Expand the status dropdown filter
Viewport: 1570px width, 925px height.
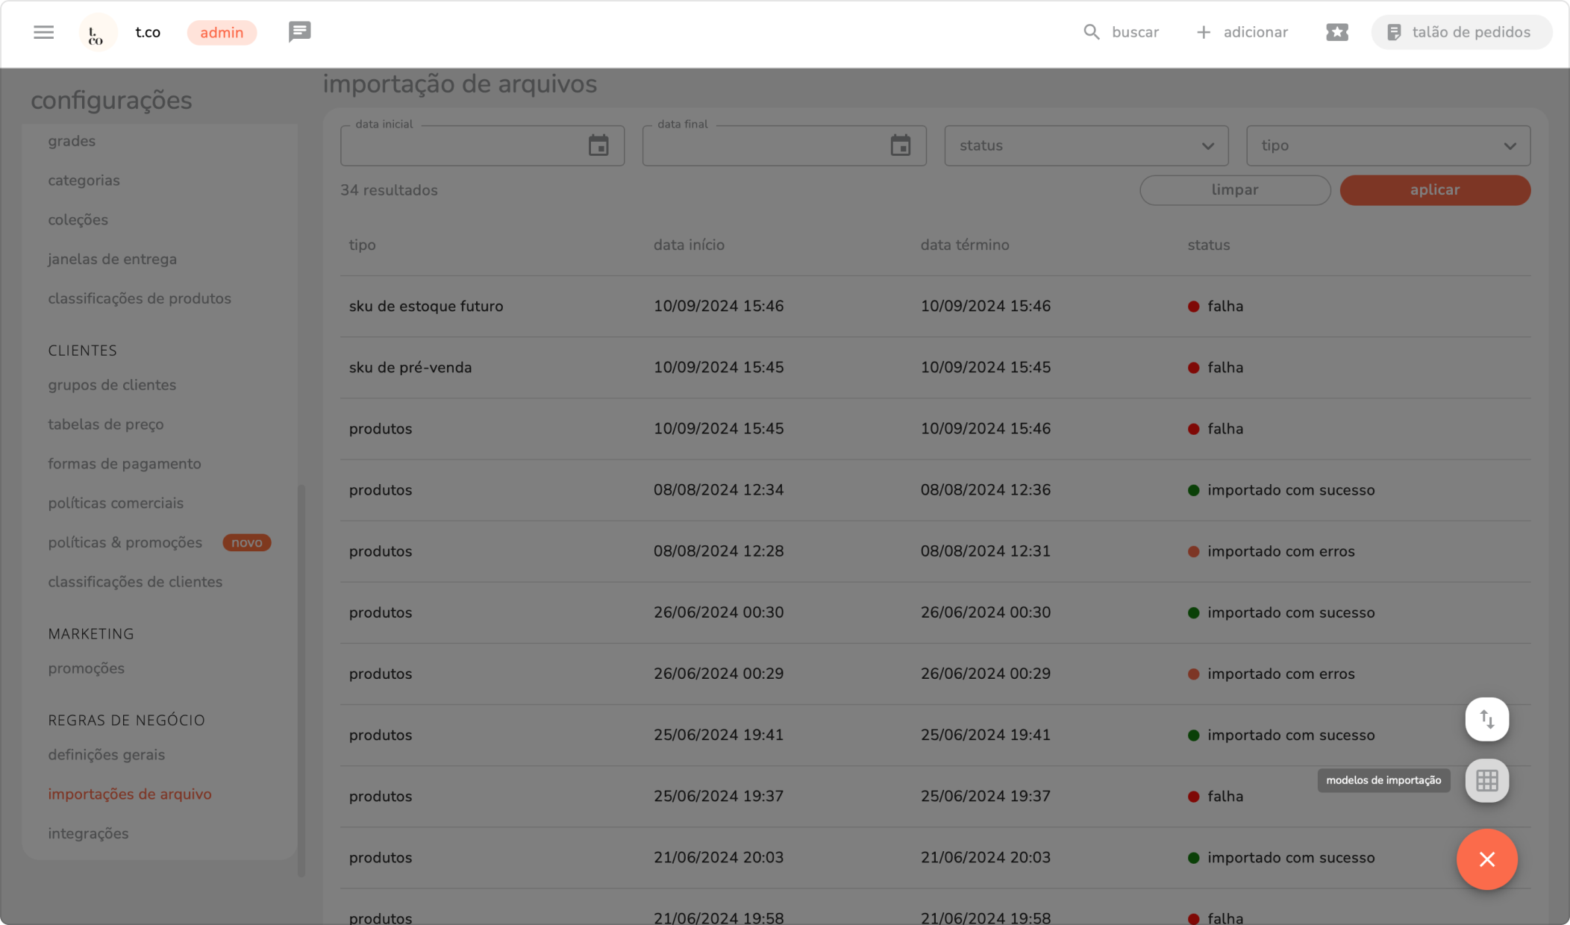(1086, 145)
